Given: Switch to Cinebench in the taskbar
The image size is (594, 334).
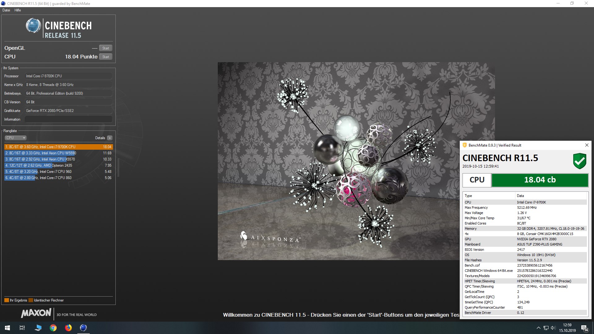Looking at the screenshot, I should click(x=83, y=328).
